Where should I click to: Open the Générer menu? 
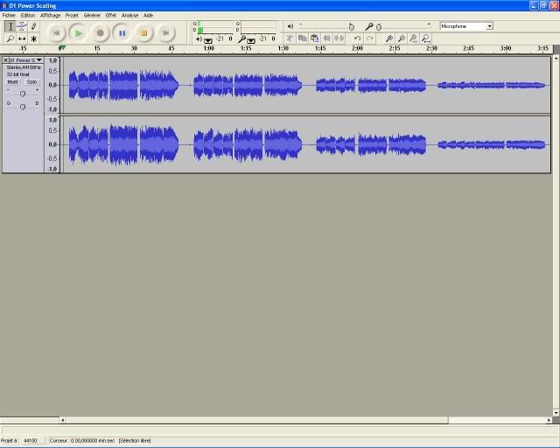click(92, 15)
